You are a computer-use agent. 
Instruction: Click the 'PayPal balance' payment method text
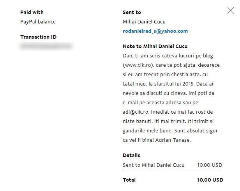pos(38,22)
